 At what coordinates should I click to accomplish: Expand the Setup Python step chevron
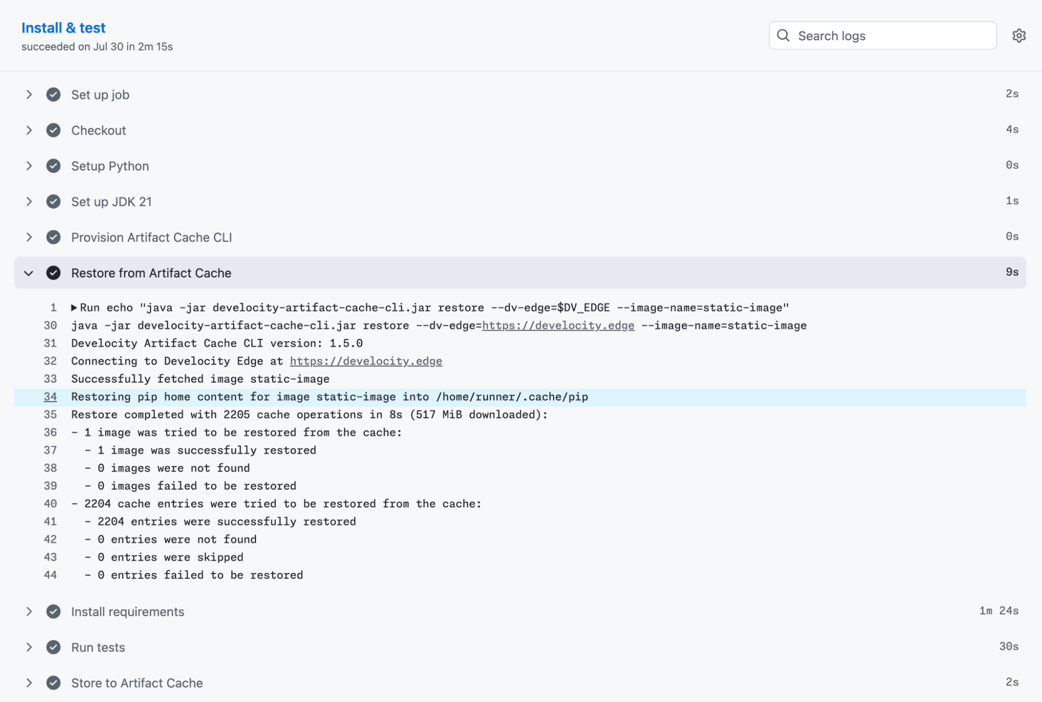pos(29,166)
